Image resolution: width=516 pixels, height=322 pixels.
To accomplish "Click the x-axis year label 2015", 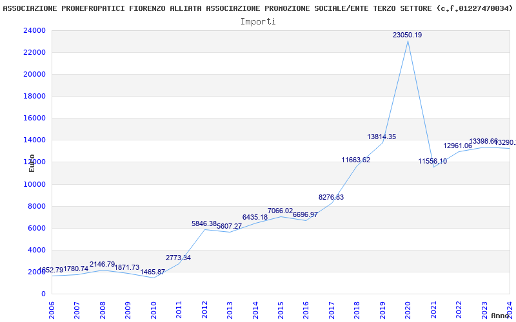I will click(281, 310).
